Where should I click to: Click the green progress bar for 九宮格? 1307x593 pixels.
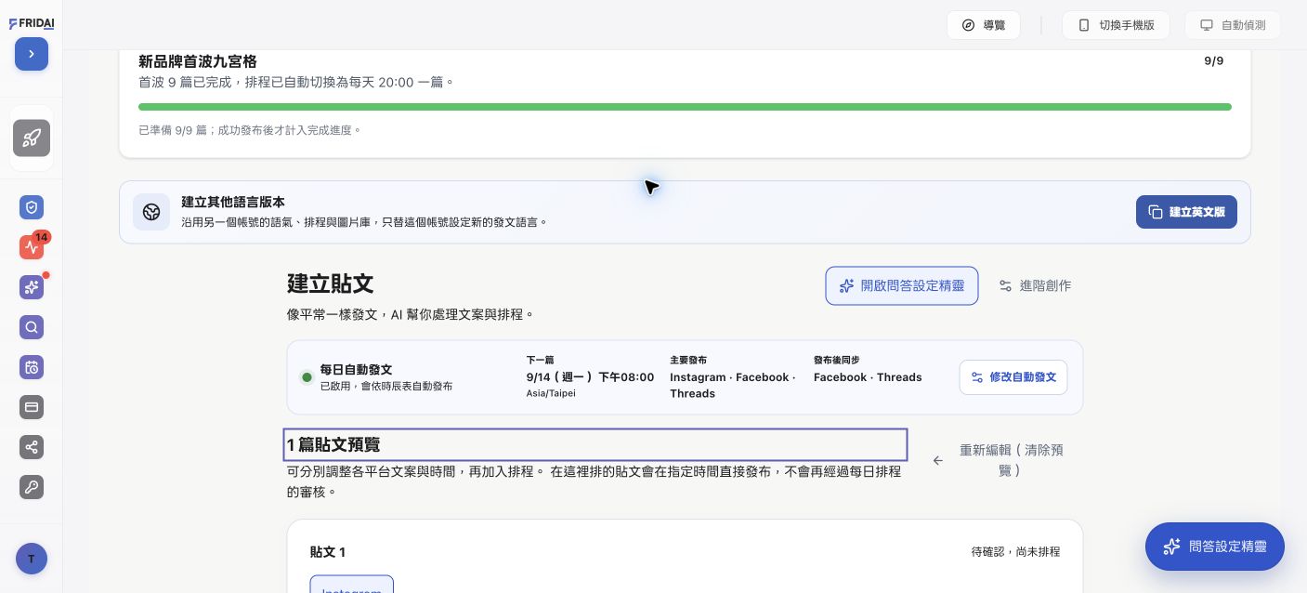[685, 107]
